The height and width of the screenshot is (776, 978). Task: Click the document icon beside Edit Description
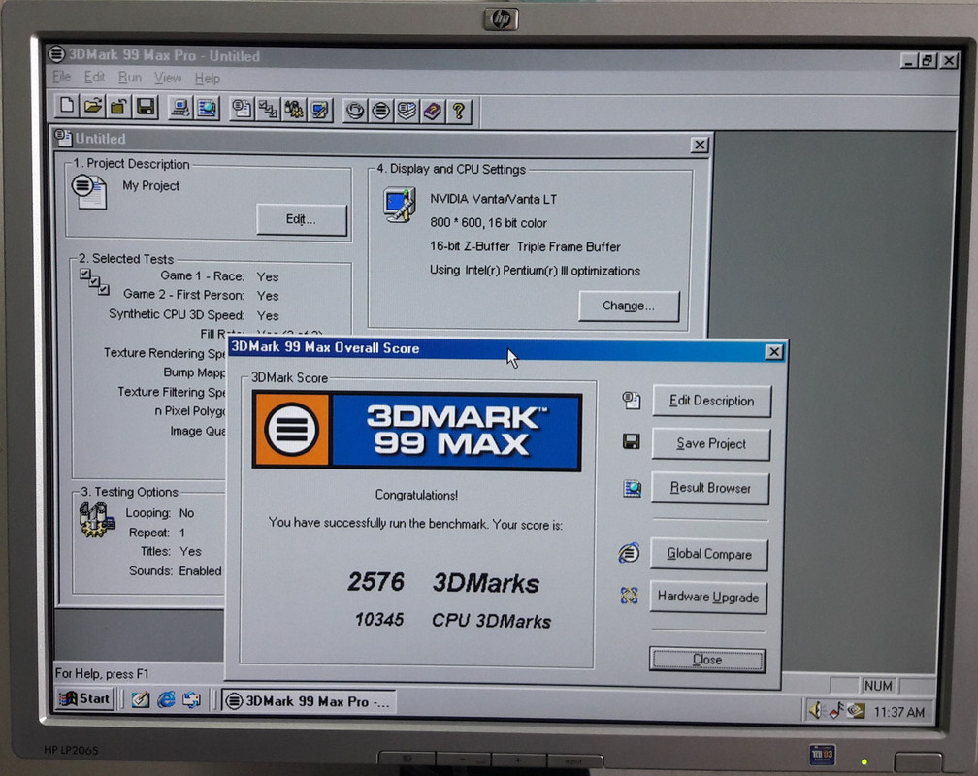(632, 400)
